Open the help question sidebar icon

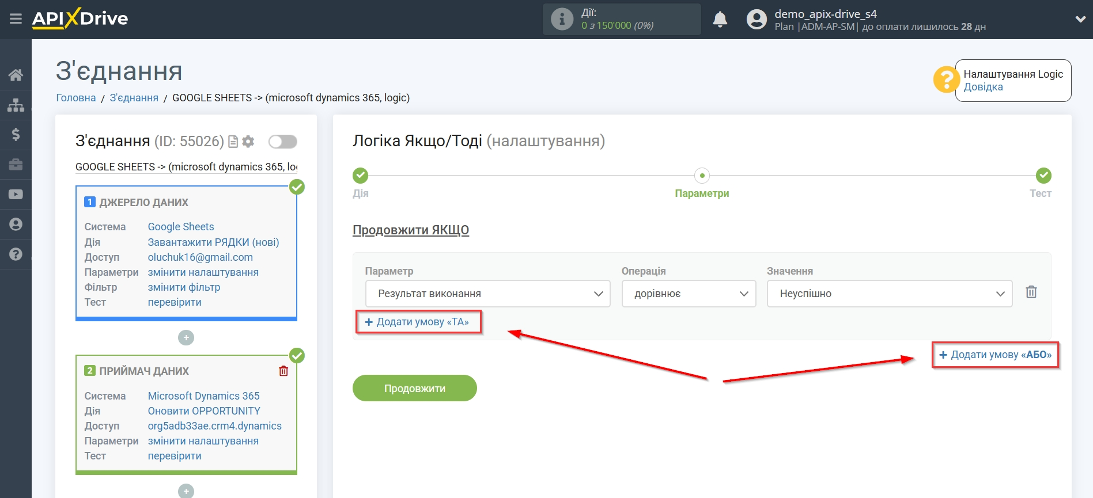(16, 254)
